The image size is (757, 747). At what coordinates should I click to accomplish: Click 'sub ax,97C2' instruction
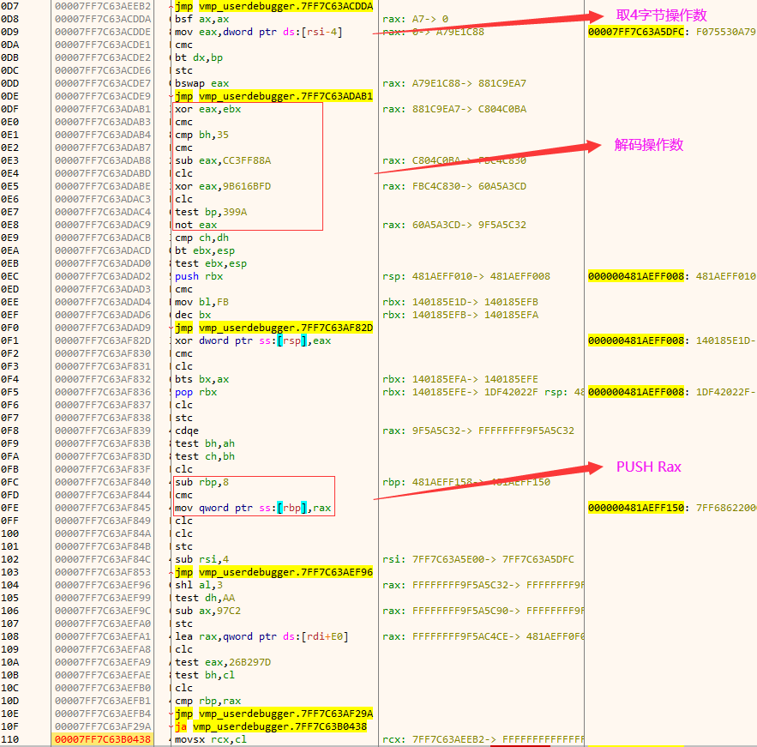coord(207,611)
